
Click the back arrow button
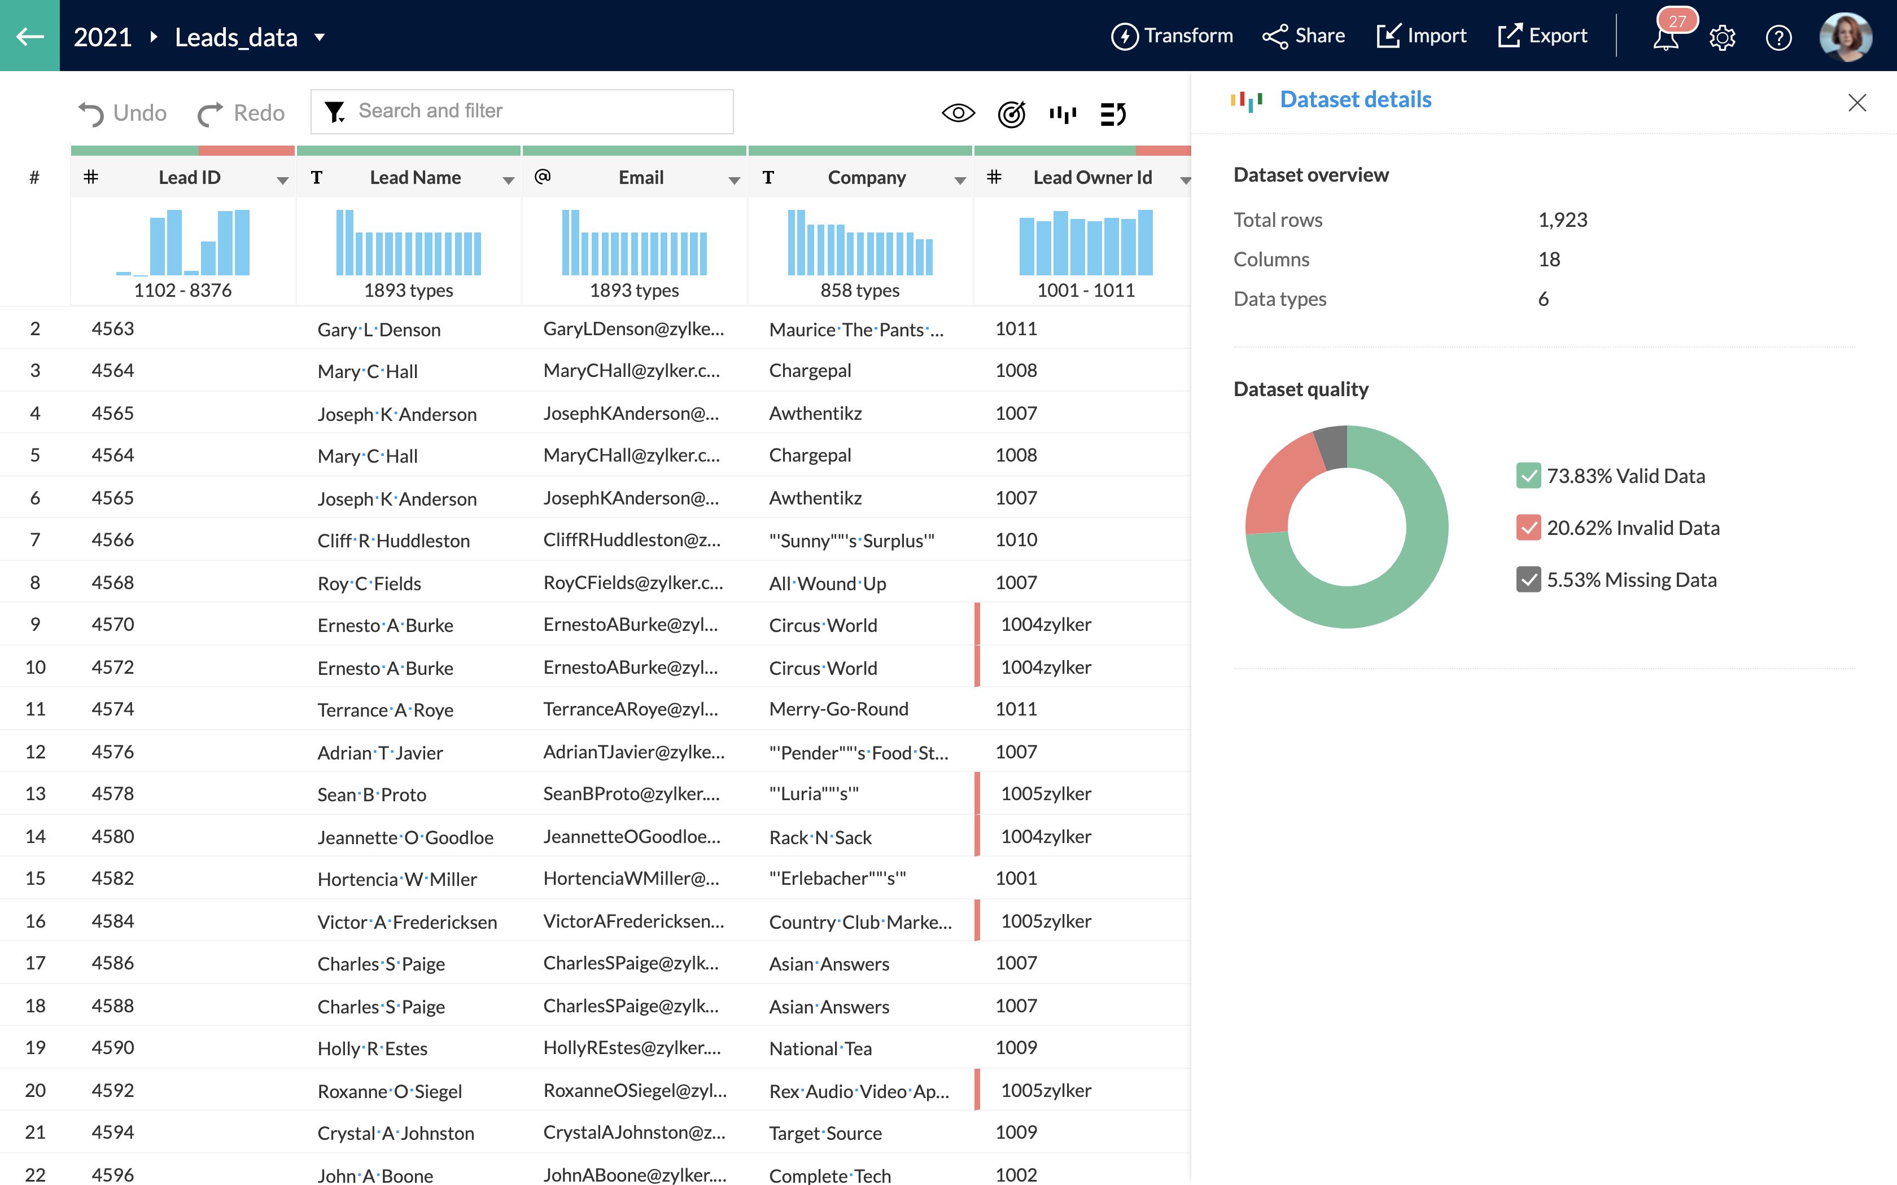pos(30,36)
